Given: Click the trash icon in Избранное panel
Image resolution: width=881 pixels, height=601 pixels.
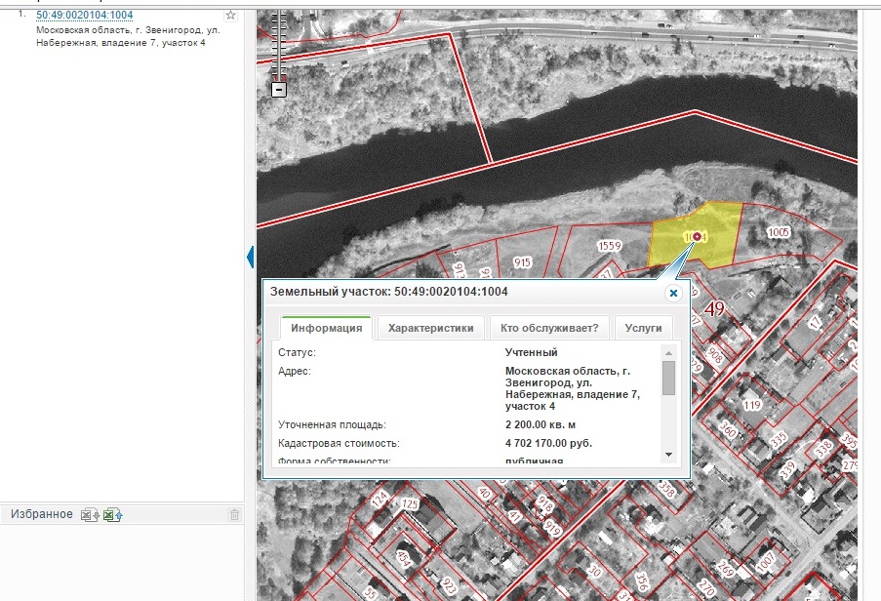Looking at the screenshot, I should 234,515.
